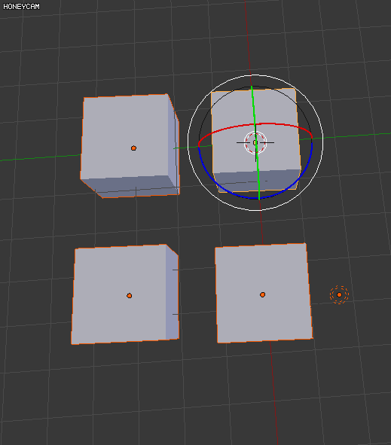Select the bottom-right cube object
391x445 pixels.
coord(264,293)
